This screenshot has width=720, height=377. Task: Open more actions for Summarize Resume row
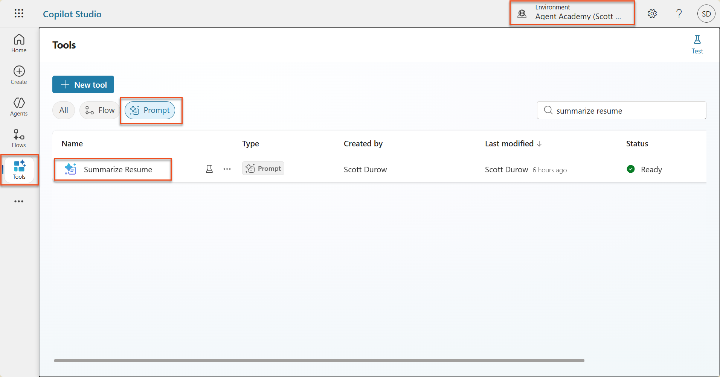click(227, 169)
